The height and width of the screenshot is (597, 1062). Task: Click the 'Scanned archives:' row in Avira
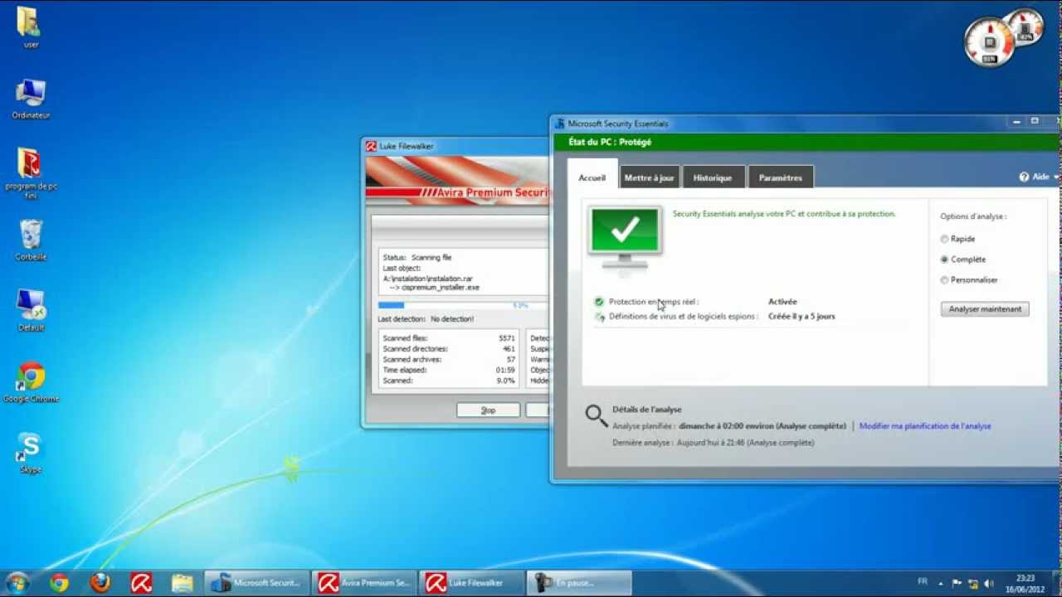tap(449, 360)
